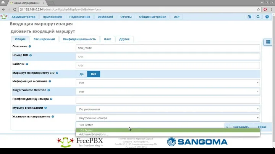The width and height of the screenshot is (275, 154).
Task: Switch to the Расширенный tab
Action: (x=44, y=39)
